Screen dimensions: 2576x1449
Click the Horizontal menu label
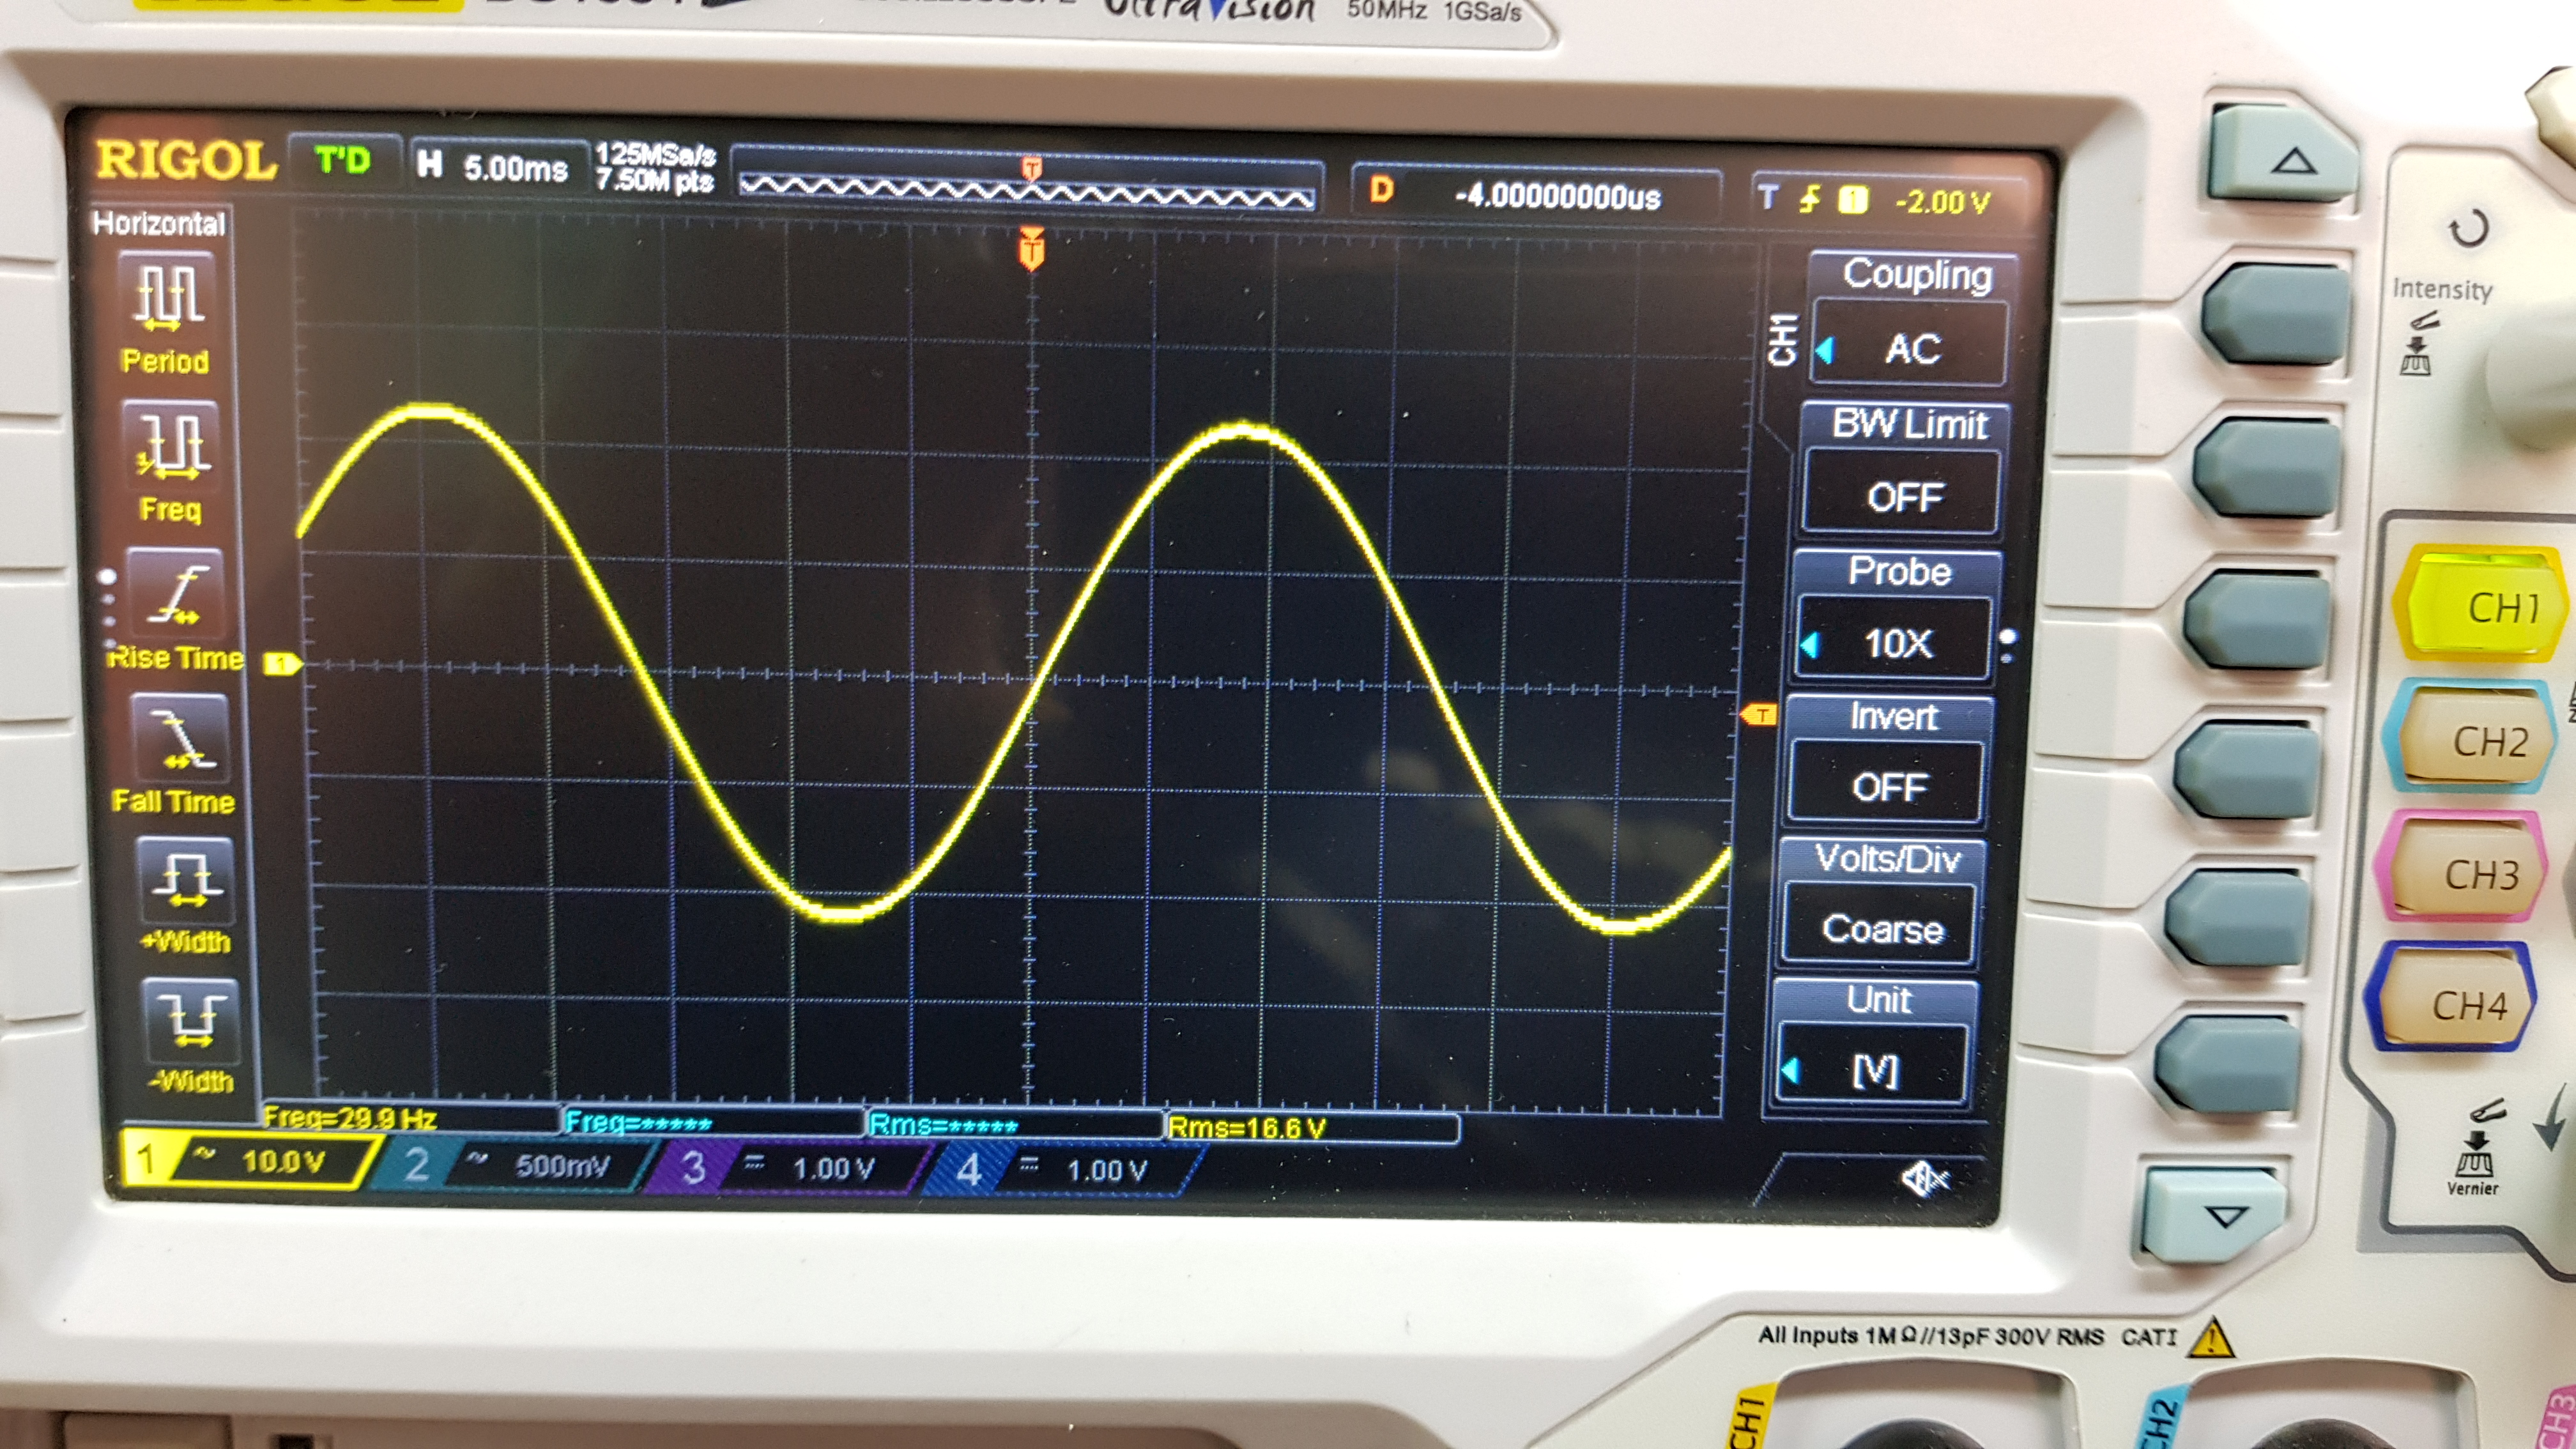(x=159, y=222)
